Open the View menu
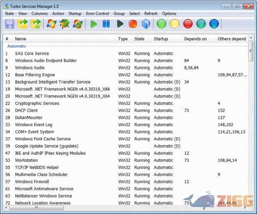This screenshot has width=257, height=214. (x=23, y=14)
